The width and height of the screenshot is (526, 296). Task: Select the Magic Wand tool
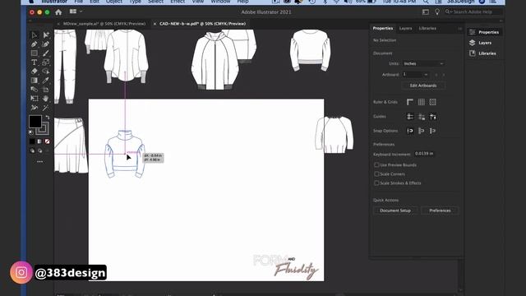tap(46, 108)
